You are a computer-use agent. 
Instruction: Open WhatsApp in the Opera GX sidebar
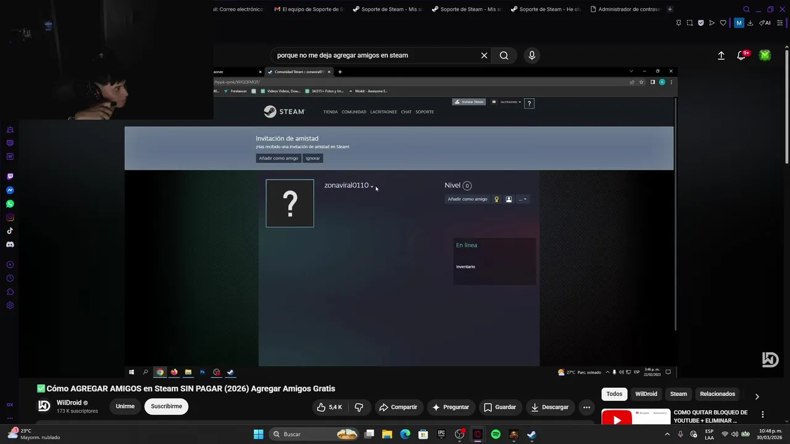pos(10,203)
